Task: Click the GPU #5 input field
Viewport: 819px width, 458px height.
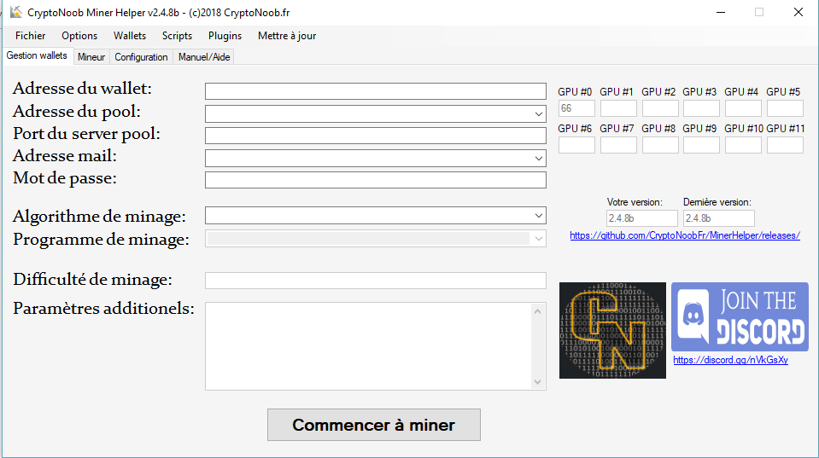Action: tap(785, 108)
